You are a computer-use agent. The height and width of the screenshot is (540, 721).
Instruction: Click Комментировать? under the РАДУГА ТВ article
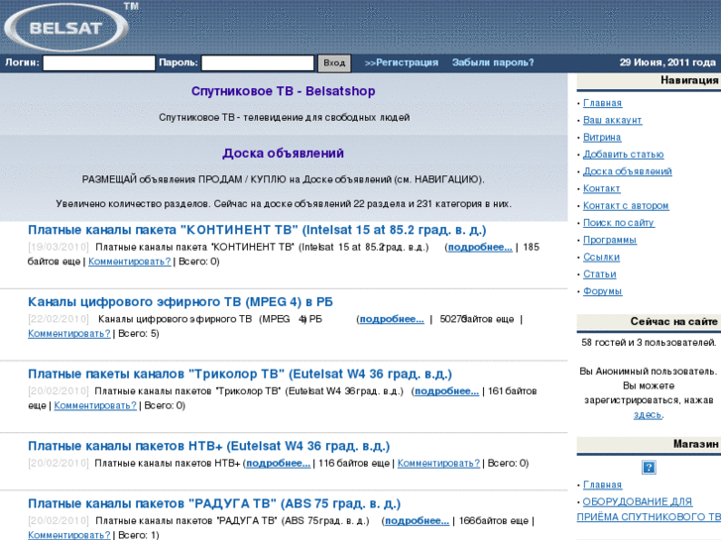(x=69, y=535)
